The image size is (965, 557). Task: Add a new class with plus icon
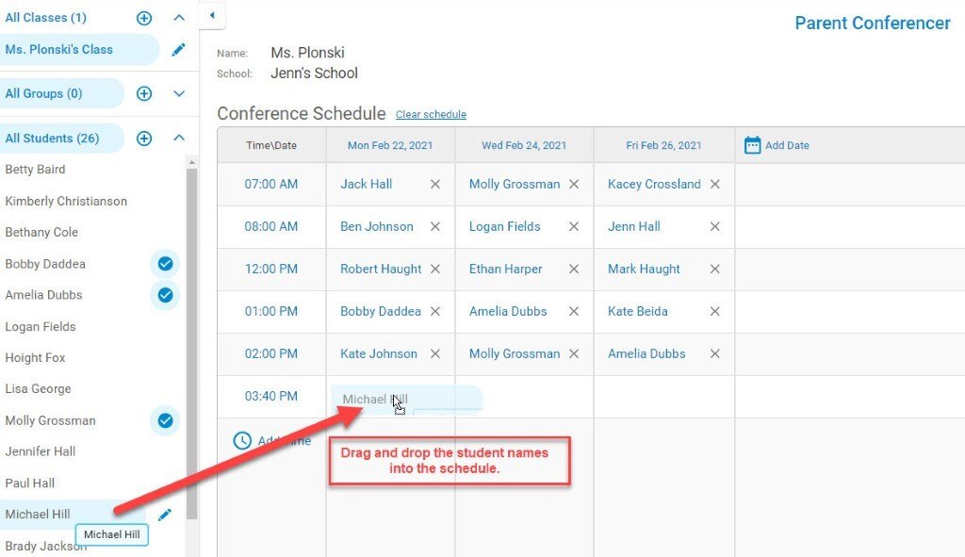[144, 18]
